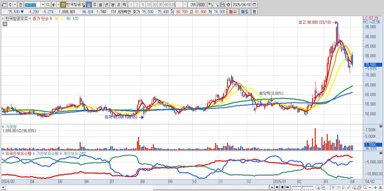Switch to 틱 tick chart period

pyautogui.click(x=124, y=5)
